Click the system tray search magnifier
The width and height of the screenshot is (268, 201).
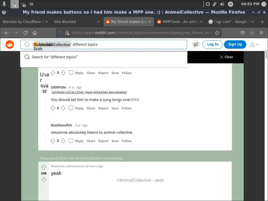(x=230, y=4)
